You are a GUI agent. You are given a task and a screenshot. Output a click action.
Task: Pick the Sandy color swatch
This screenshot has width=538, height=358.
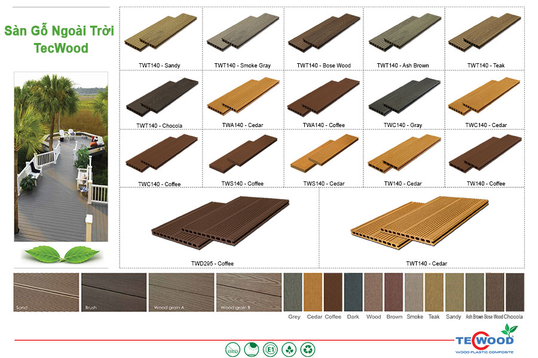click(454, 292)
